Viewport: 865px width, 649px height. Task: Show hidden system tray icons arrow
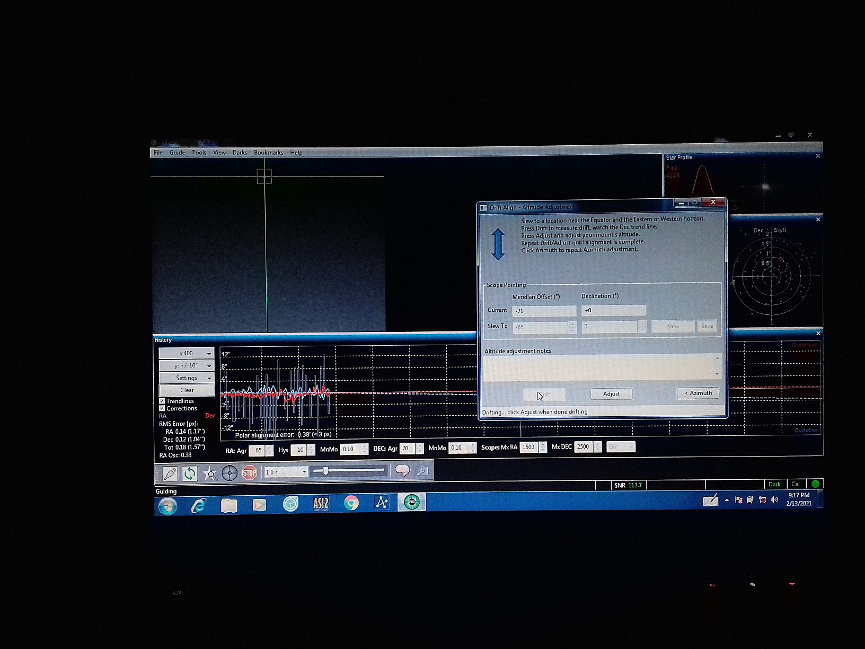pyautogui.click(x=727, y=500)
